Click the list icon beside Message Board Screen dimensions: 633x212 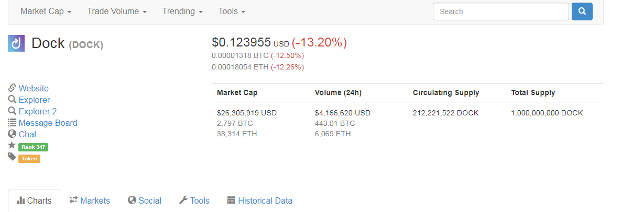click(x=12, y=123)
